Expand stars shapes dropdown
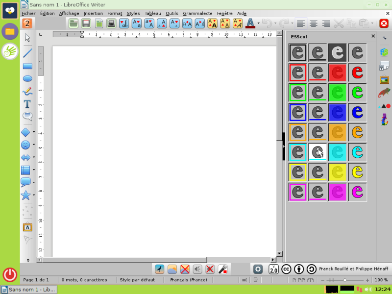The width and height of the screenshot is (392, 294). pyautogui.click(x=34, y=195)
